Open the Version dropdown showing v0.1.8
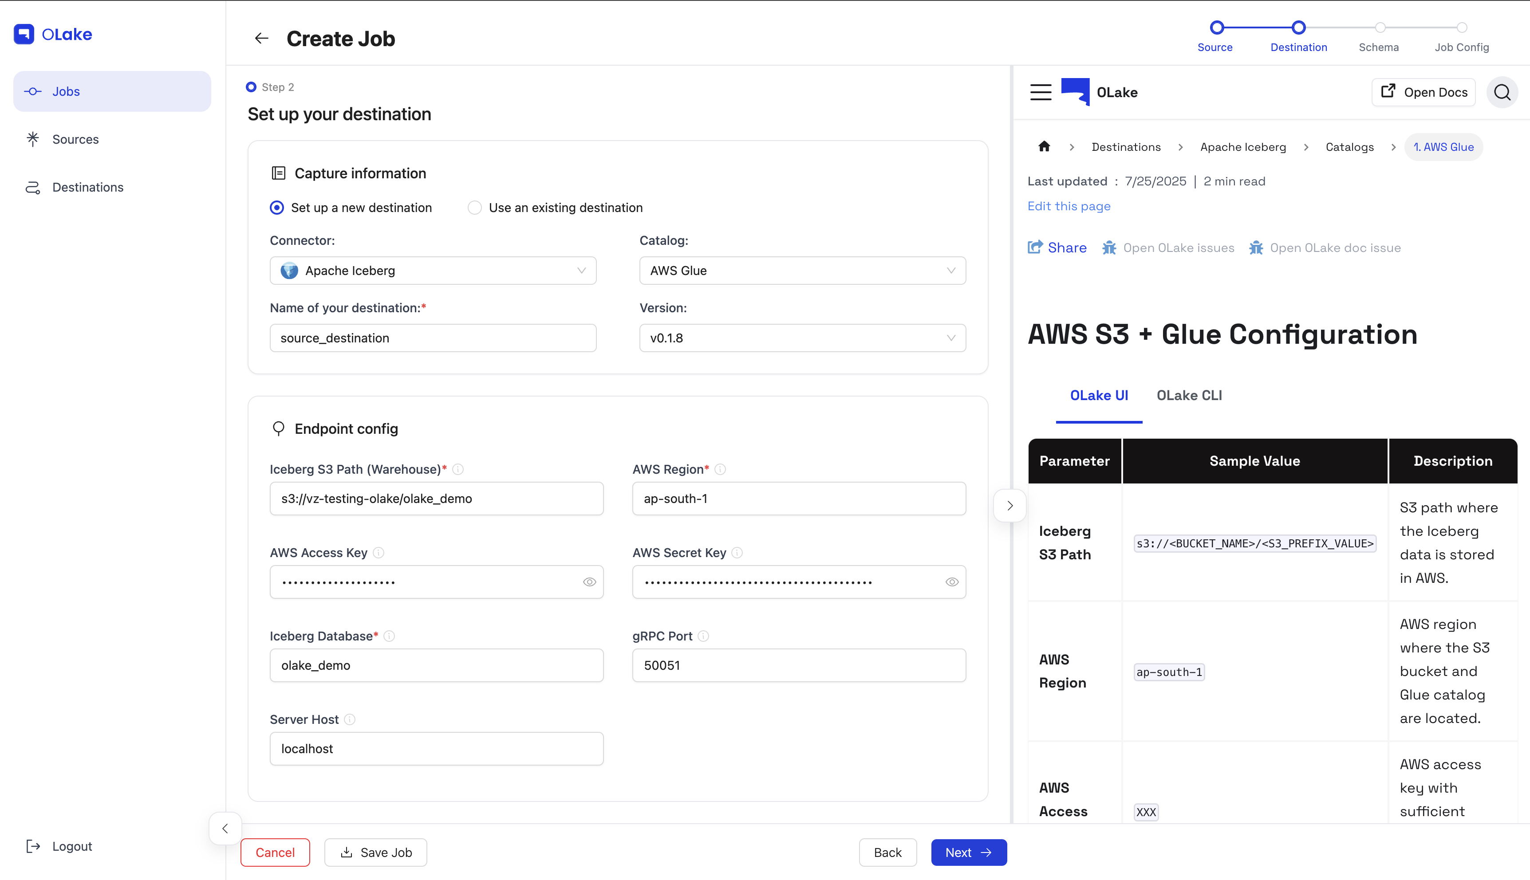Screen dimensions: 1530x880 [x=802, y=338]
